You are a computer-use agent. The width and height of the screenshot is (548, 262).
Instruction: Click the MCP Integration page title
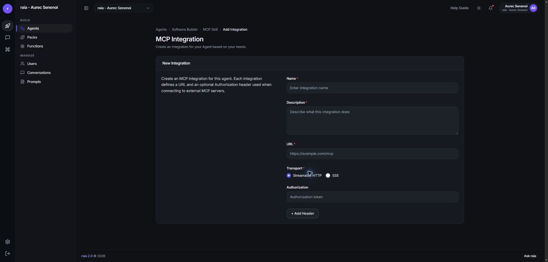pyautogui.click(x=180, y=39)
